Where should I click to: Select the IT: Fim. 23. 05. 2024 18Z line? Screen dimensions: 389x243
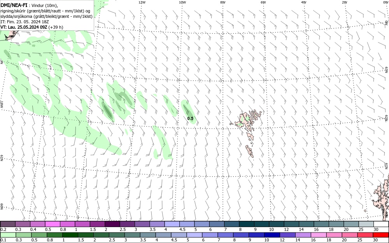click(x=25, y=22)
